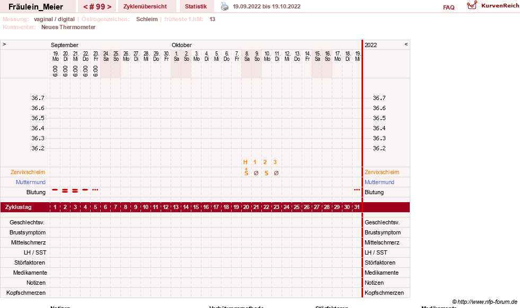Click the Zyklustag row label

[19, 207]
